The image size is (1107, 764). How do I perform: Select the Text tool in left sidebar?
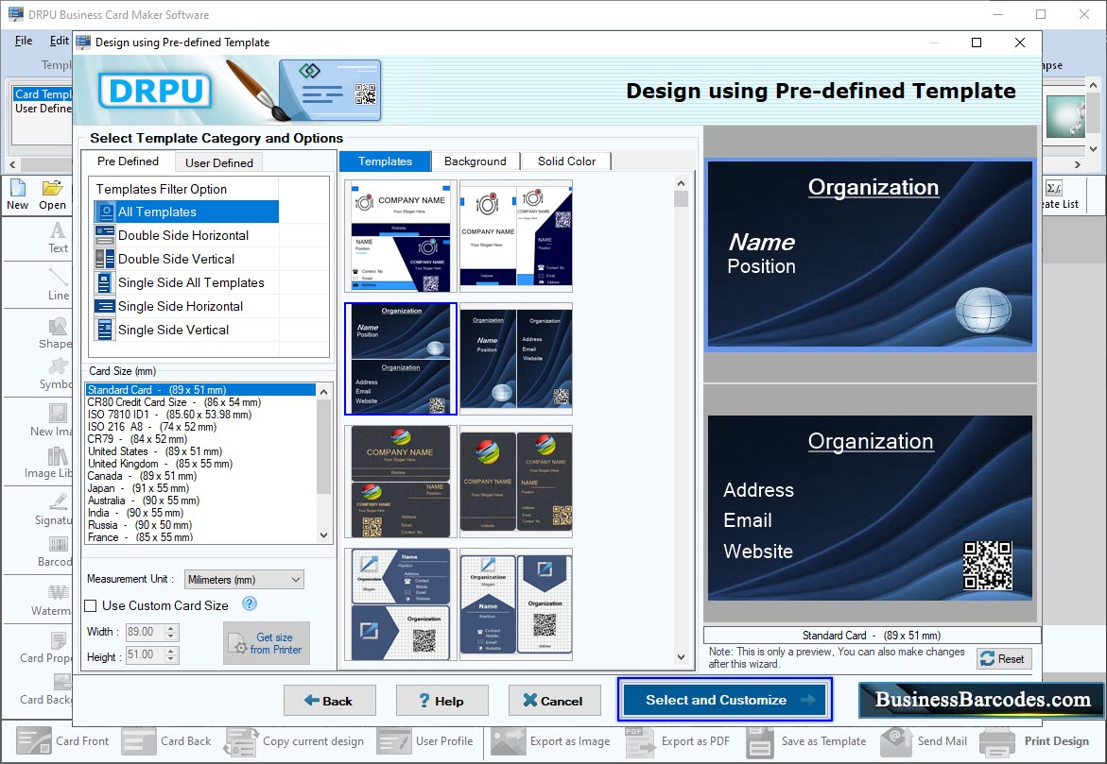(x=58, y=237)
